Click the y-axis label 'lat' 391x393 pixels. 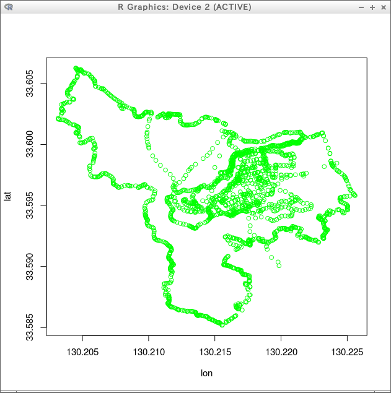click(x=7, y=196)
